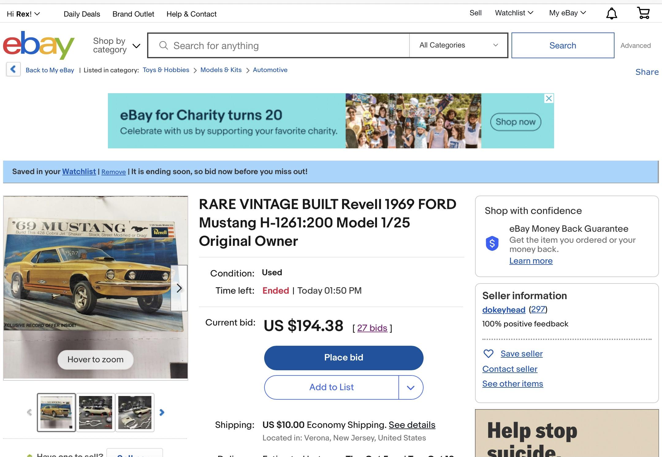662x457 pixels.
Task: Open the shopping cart icon
Action: 643,13
